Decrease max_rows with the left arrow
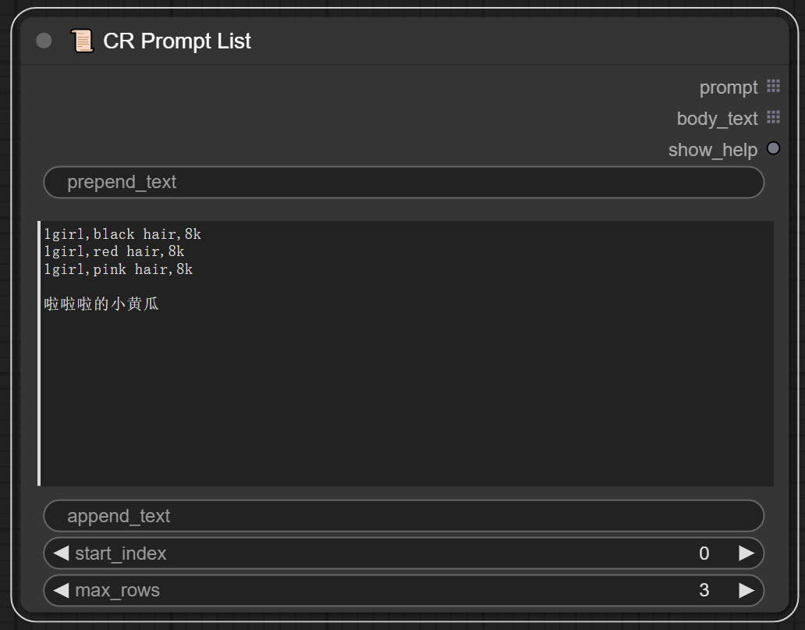Viewport: 805px width, 630px height. point(61,590)
